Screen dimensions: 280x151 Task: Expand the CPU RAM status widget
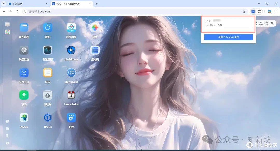pyautogui.click(x=272, y=23)
